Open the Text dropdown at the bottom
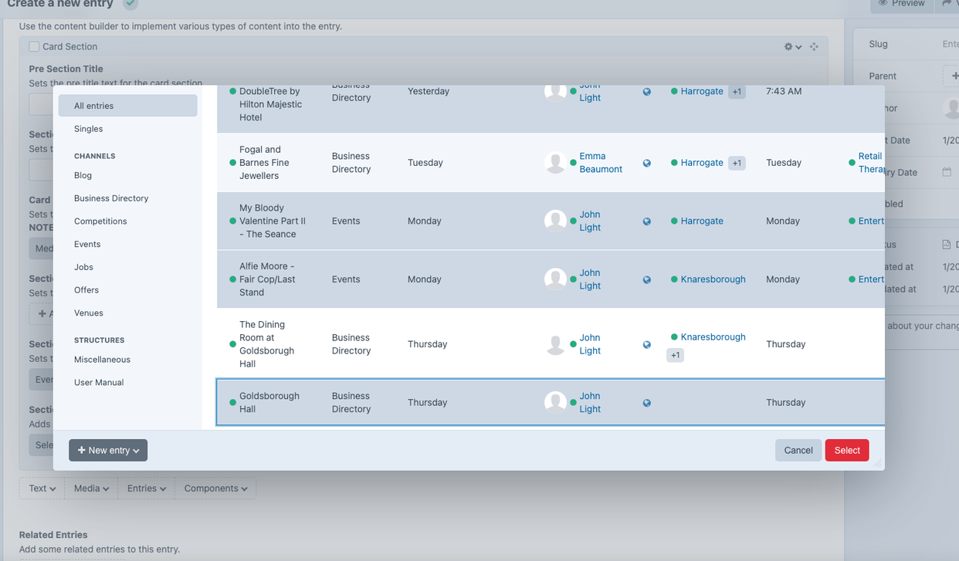The height and width of the screenshot is (561, 959). tap(41, 488)
